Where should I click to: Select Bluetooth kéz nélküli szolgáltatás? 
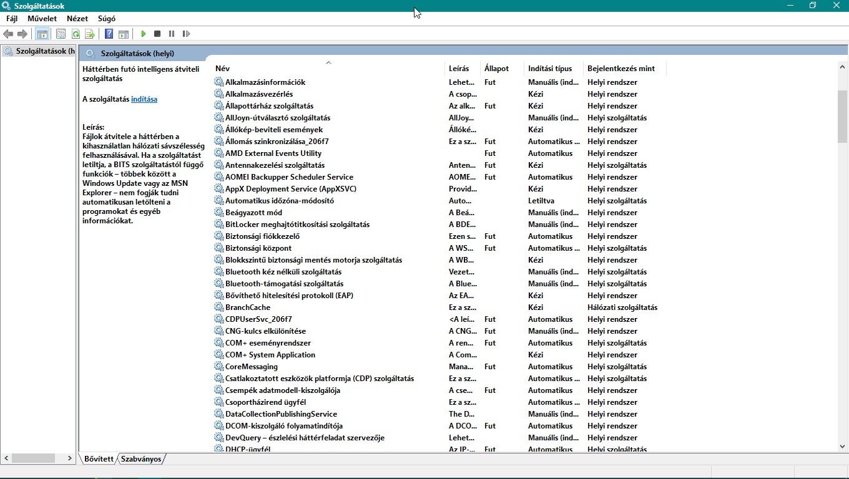pos(439,271)
